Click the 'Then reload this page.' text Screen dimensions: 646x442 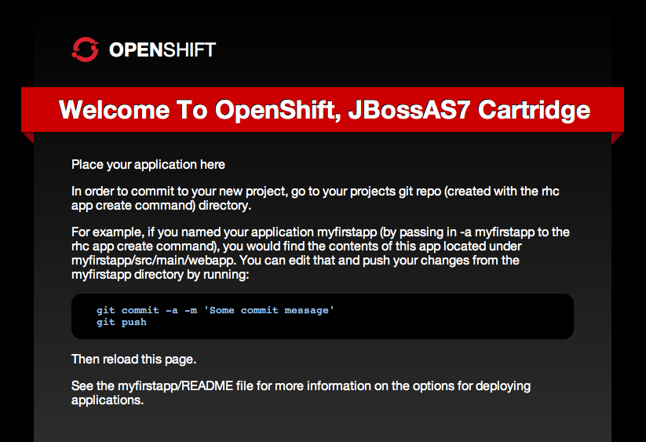click(x=134, y=360)
